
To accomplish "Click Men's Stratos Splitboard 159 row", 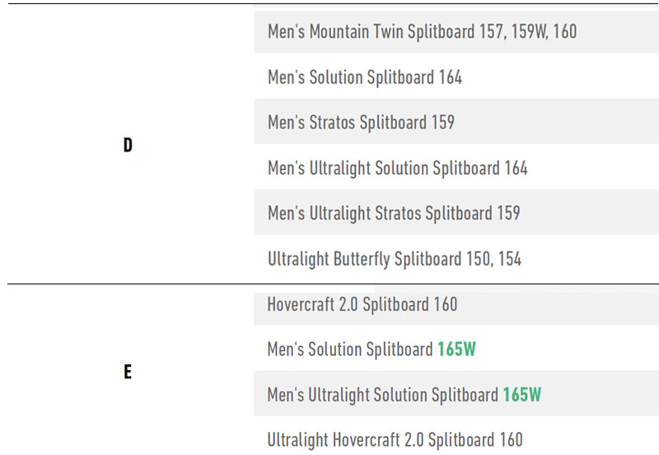I will click(456, 122).
